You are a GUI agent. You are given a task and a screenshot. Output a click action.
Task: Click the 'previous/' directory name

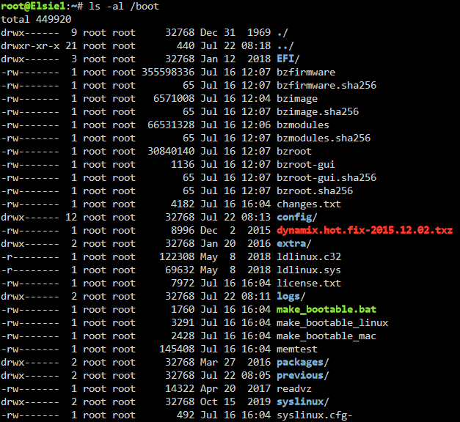(303, 375)
